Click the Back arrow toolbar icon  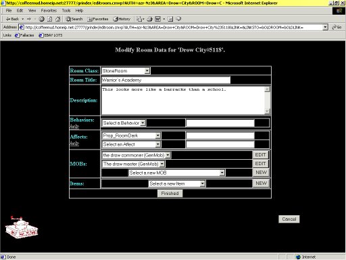12,19
